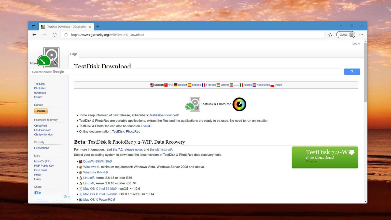Open browser settings three-dots menu
Screen dimensions: 391x220
click(x=361, y=35)
